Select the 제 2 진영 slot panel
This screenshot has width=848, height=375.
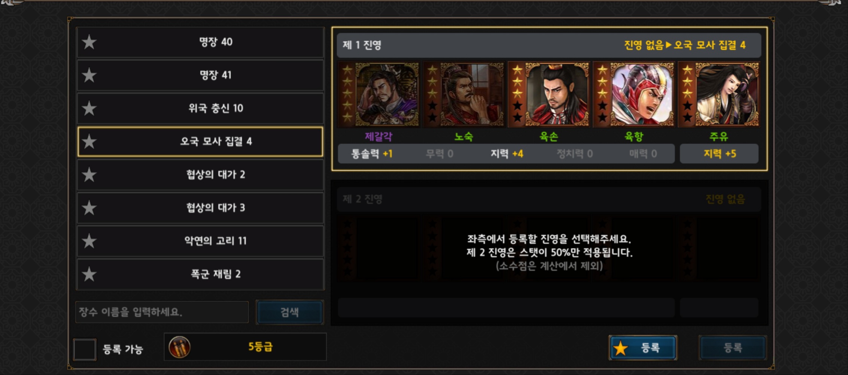point(549,252)
